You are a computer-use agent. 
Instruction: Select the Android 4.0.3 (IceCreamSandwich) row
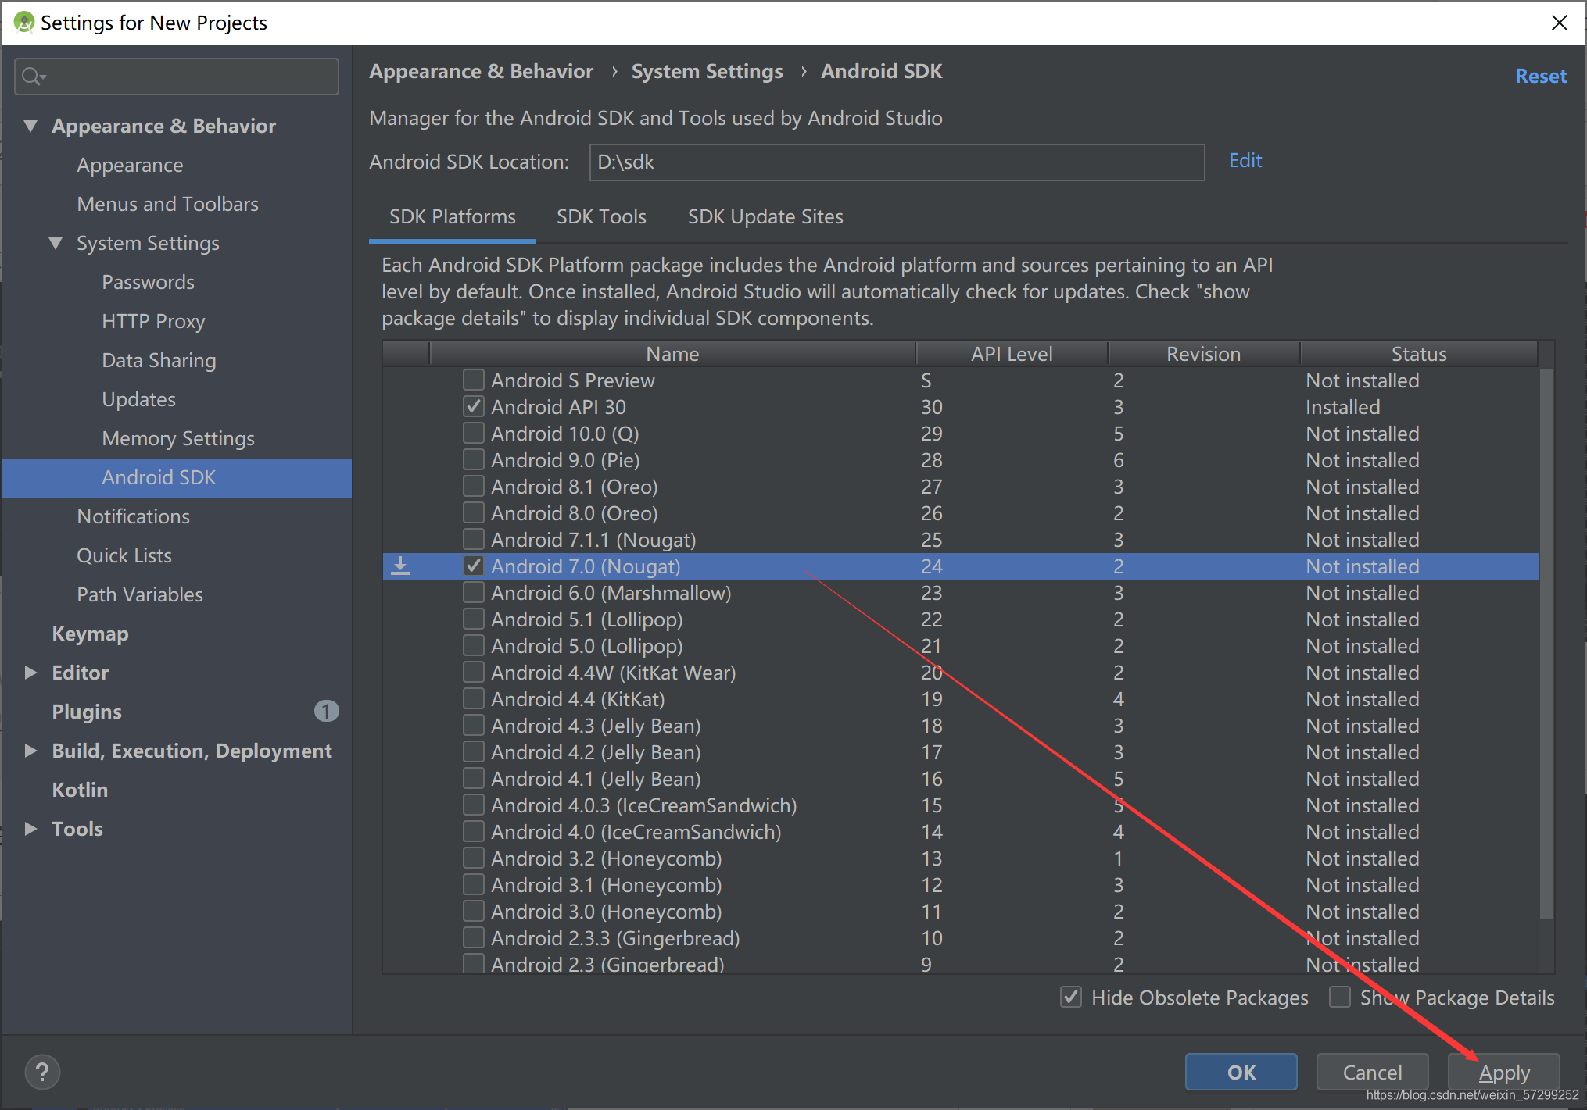pyautogui.click(x=961, y=805)
